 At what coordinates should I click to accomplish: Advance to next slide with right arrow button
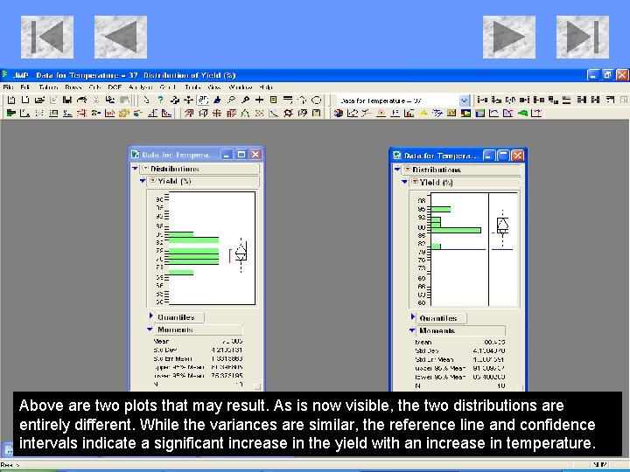509,38
